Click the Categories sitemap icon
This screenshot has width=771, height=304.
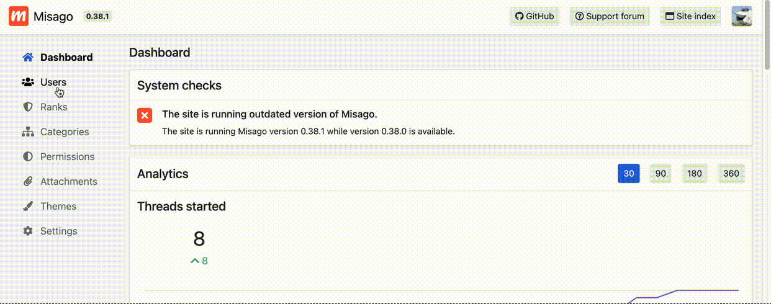(27, 132)
